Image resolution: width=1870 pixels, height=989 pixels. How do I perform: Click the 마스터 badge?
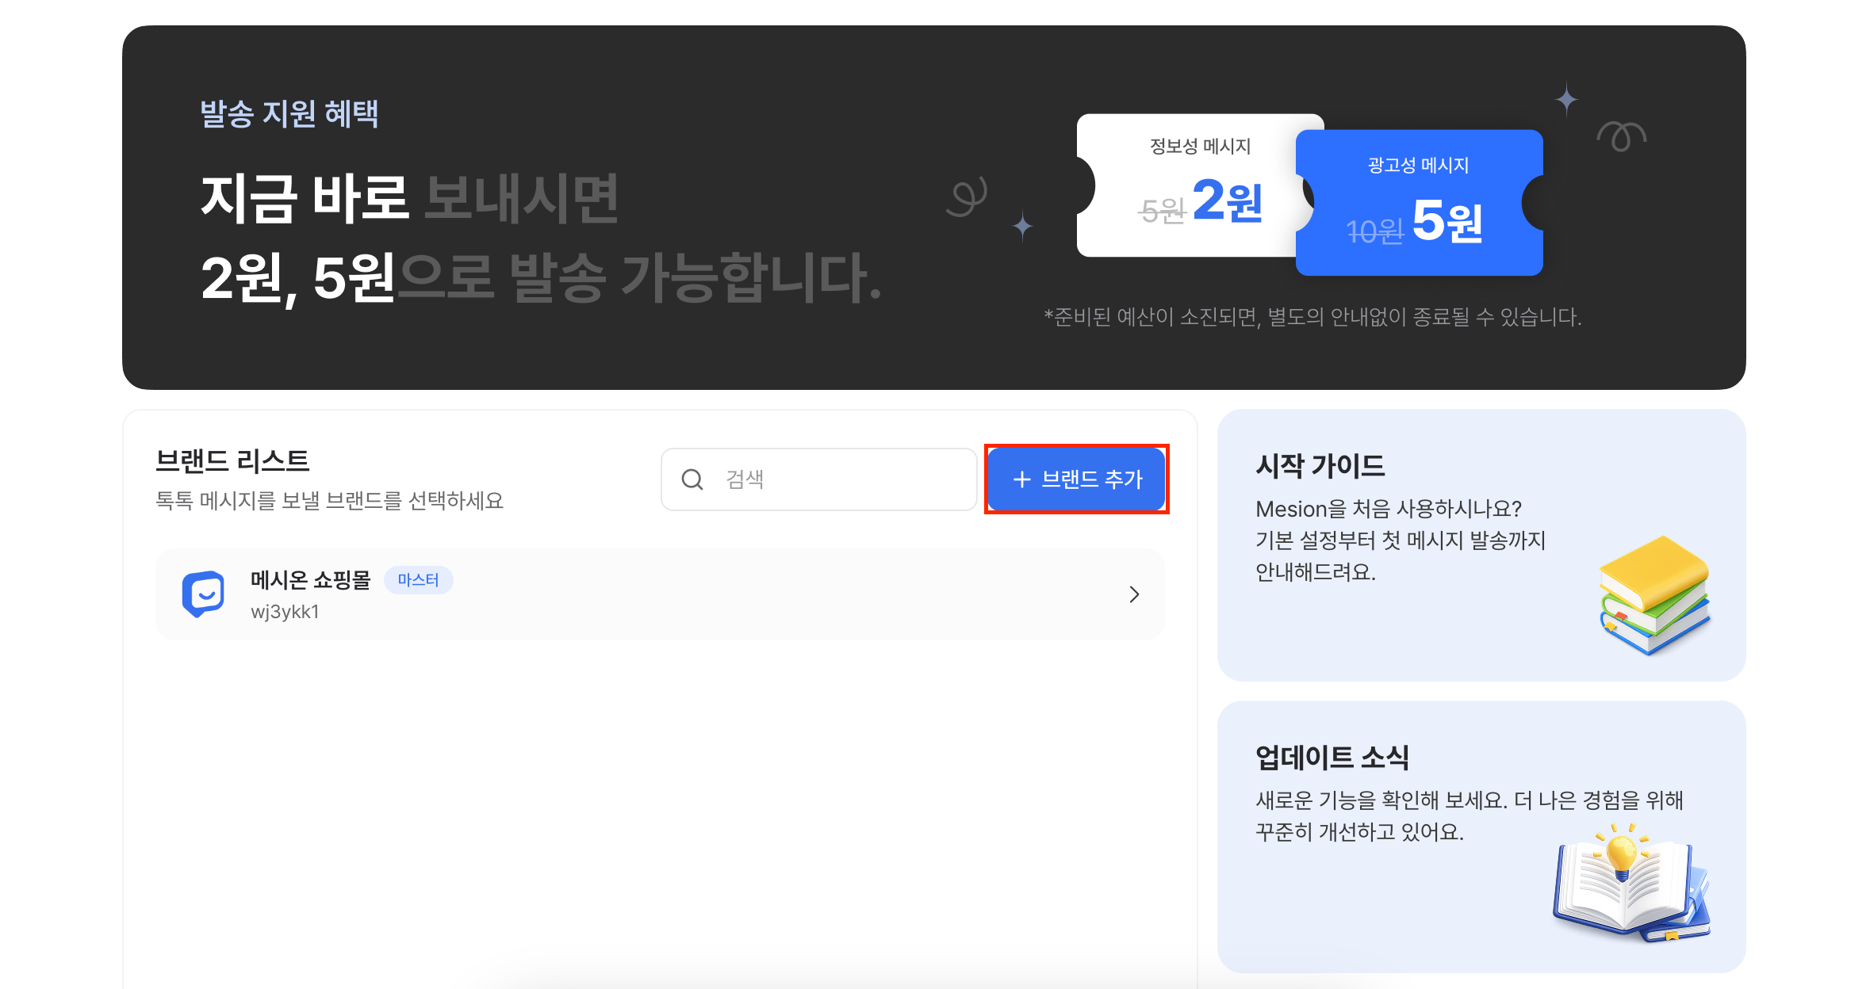point(418,579)
